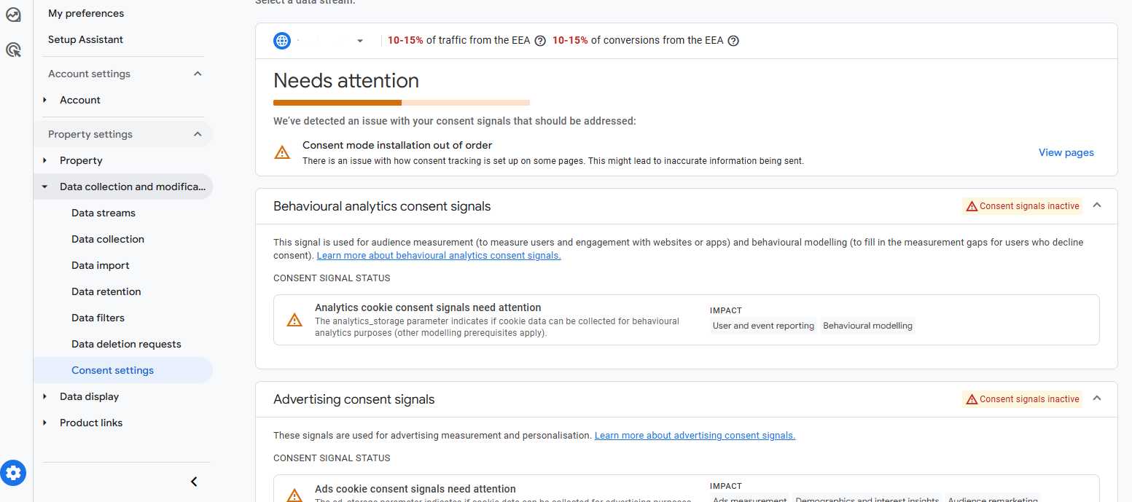Collapse the Property settings section

coord(198,134)
